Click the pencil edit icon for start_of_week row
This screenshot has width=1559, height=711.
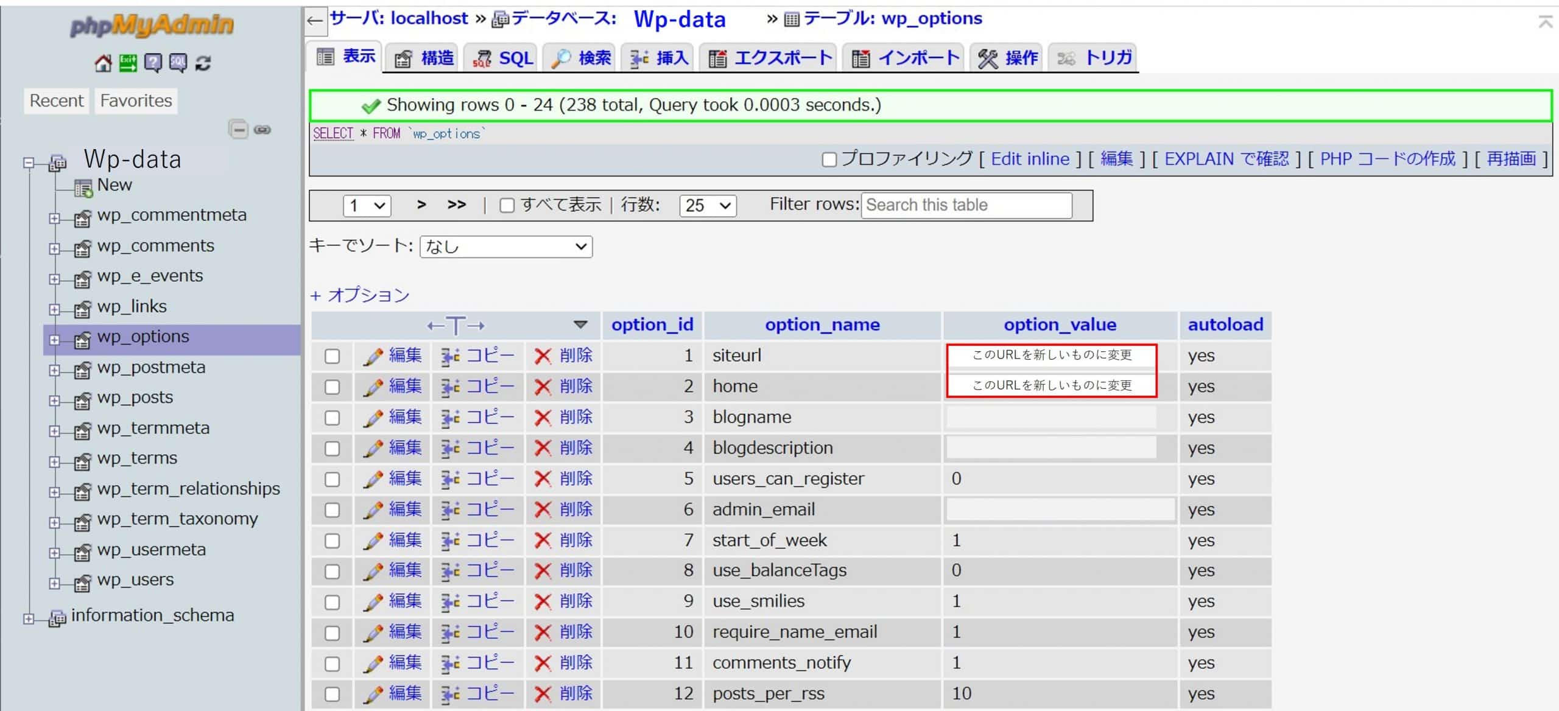(x=372, y=541)
